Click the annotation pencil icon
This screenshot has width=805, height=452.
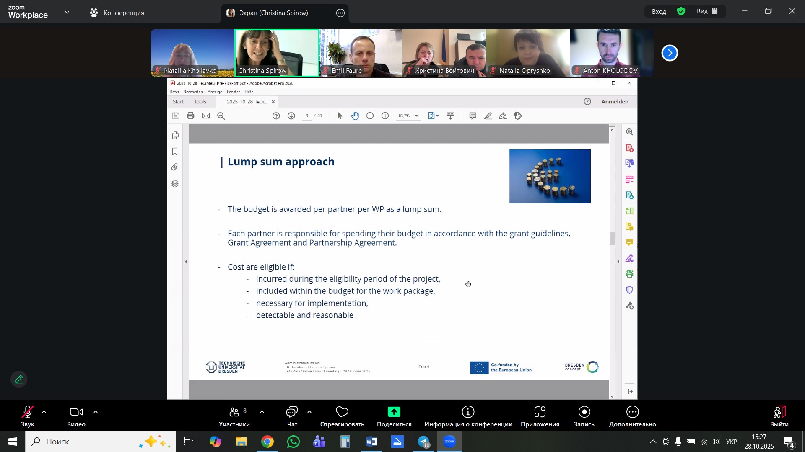pos(19,380)
